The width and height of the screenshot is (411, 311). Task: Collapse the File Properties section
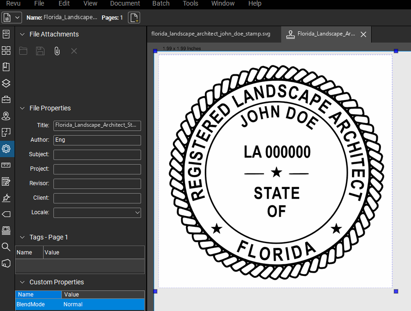click(22, 108)
